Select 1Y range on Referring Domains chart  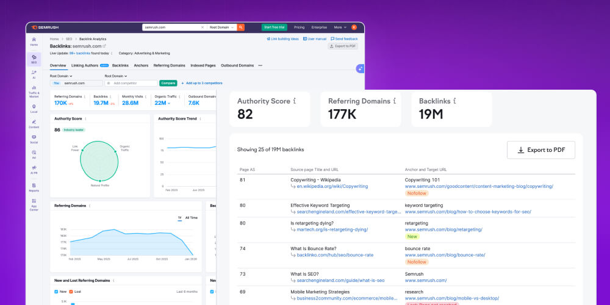click(180, 218)
